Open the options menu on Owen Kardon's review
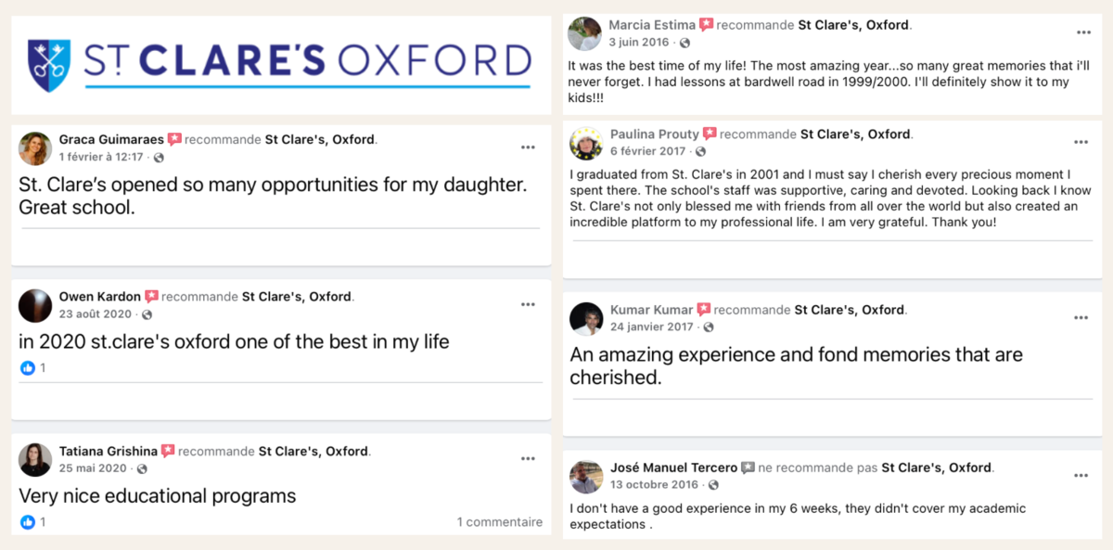 point(528,304)
